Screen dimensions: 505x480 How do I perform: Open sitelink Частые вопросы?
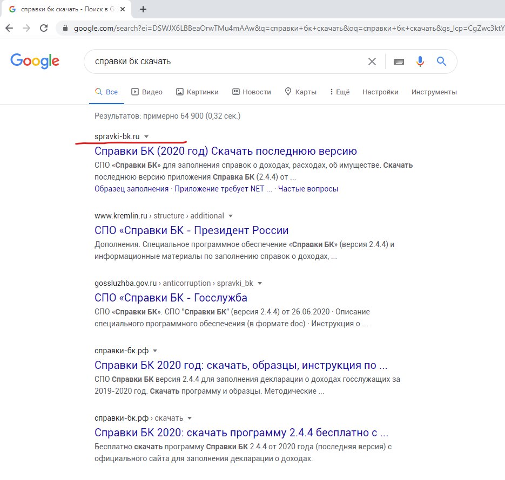pyautogui.click(x=308, y=189)
